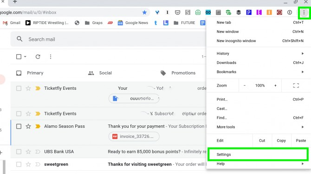Viewport: 311px width, 174px height.
Task: Open the Google News bookmark
Action: point(133,23)
